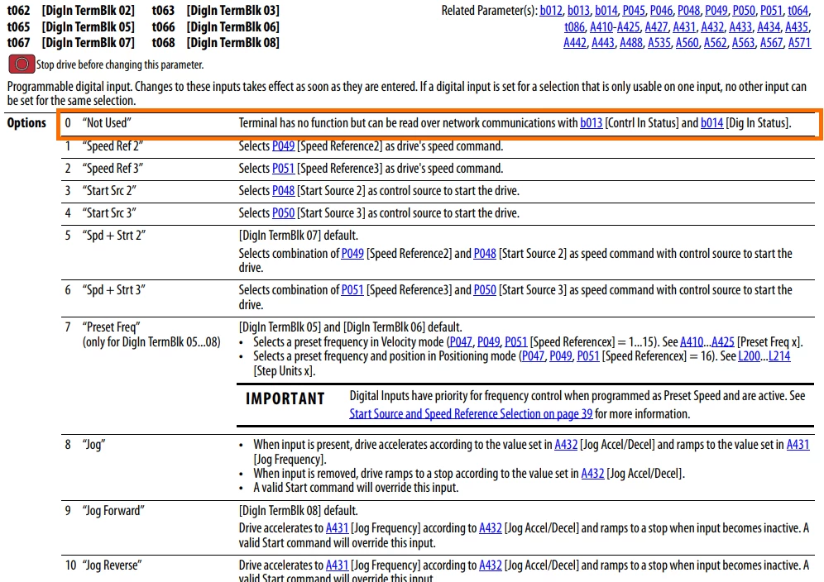The width and height of the screenshot is (824, 582).
Task: Select the "Start Src 2" option label
Action: pos(109,191)
